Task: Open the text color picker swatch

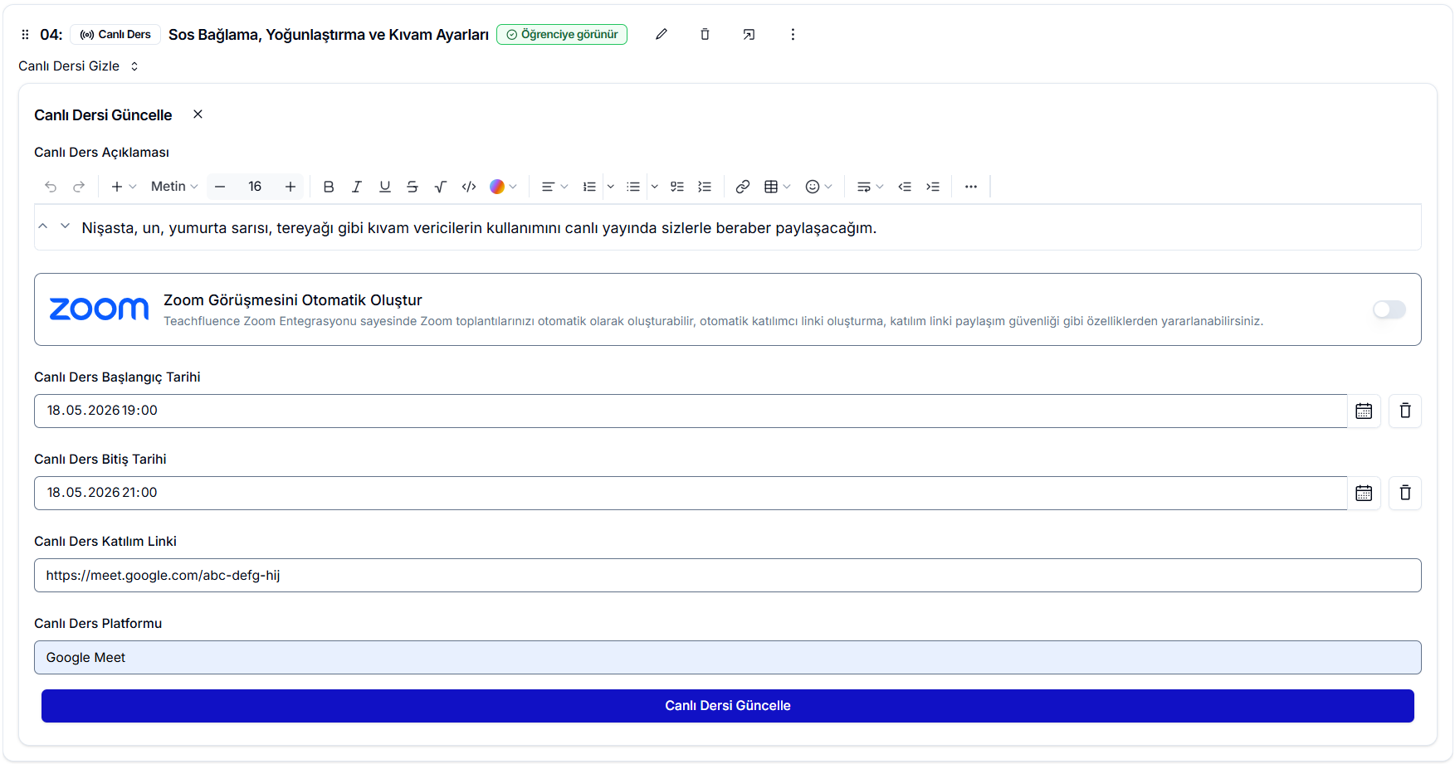Action: pos(503,187)
